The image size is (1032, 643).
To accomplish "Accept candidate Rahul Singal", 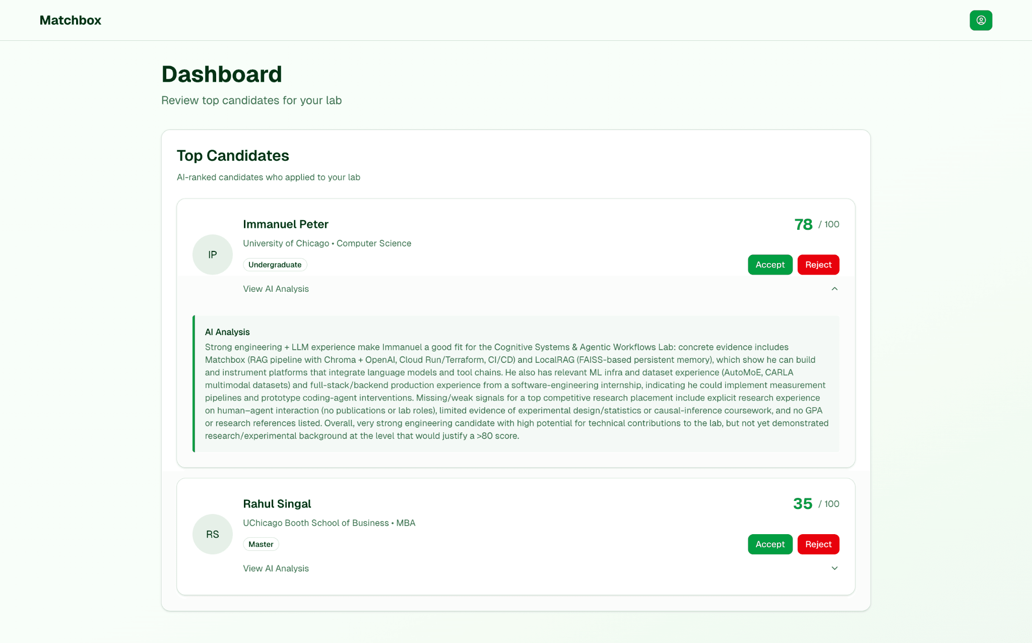I will (770, 544).
